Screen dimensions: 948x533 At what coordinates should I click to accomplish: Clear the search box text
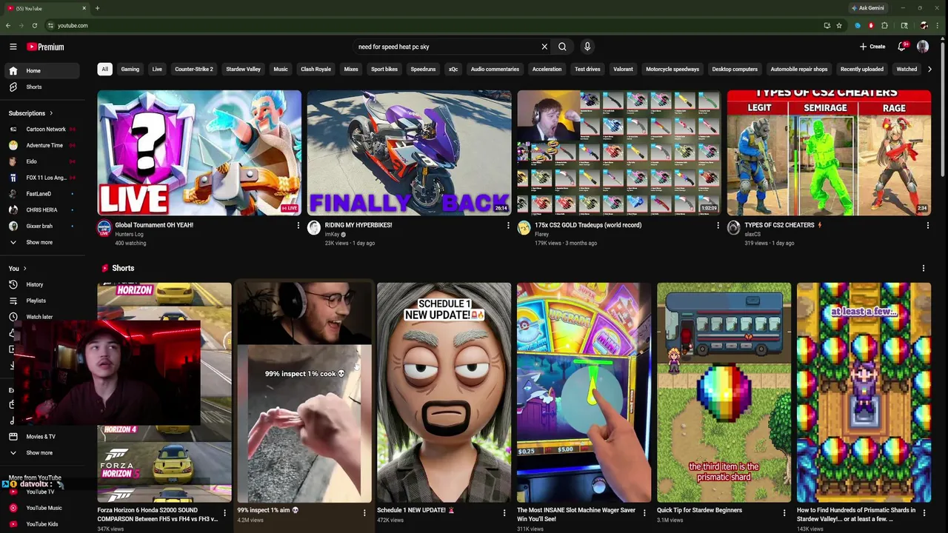pyautogui.click(x=544, y=47)
